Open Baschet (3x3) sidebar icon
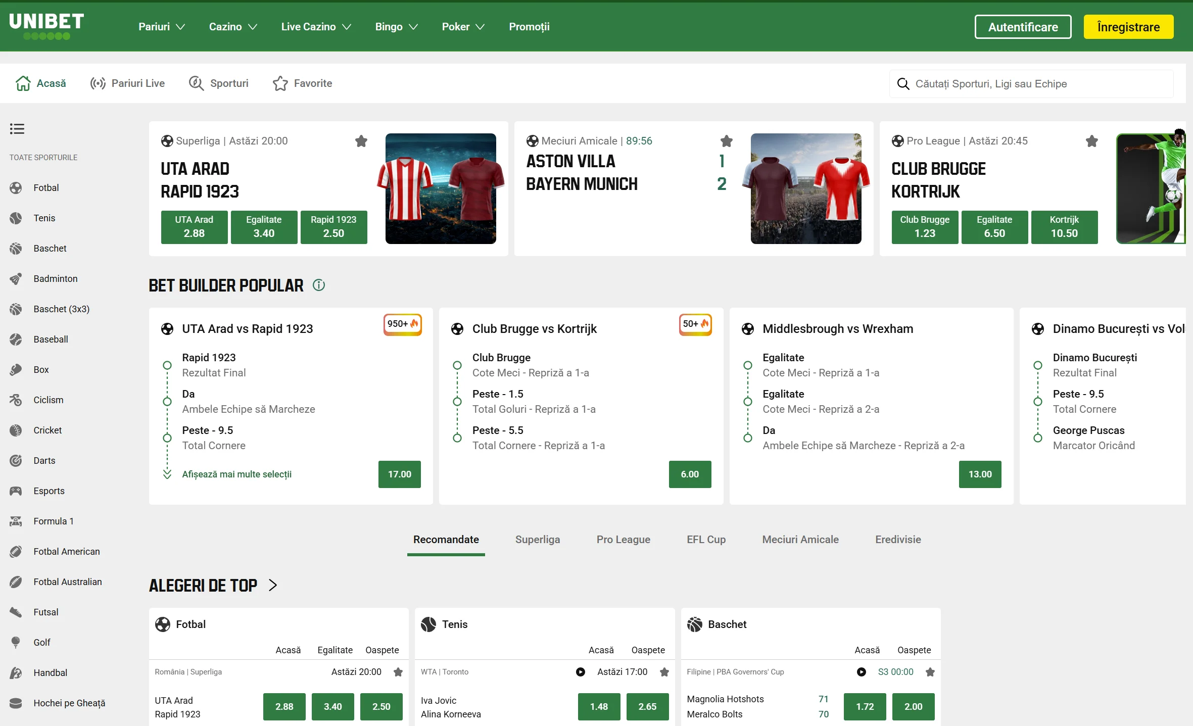Viewport: 1193px width, 726px height. point(16,309)
